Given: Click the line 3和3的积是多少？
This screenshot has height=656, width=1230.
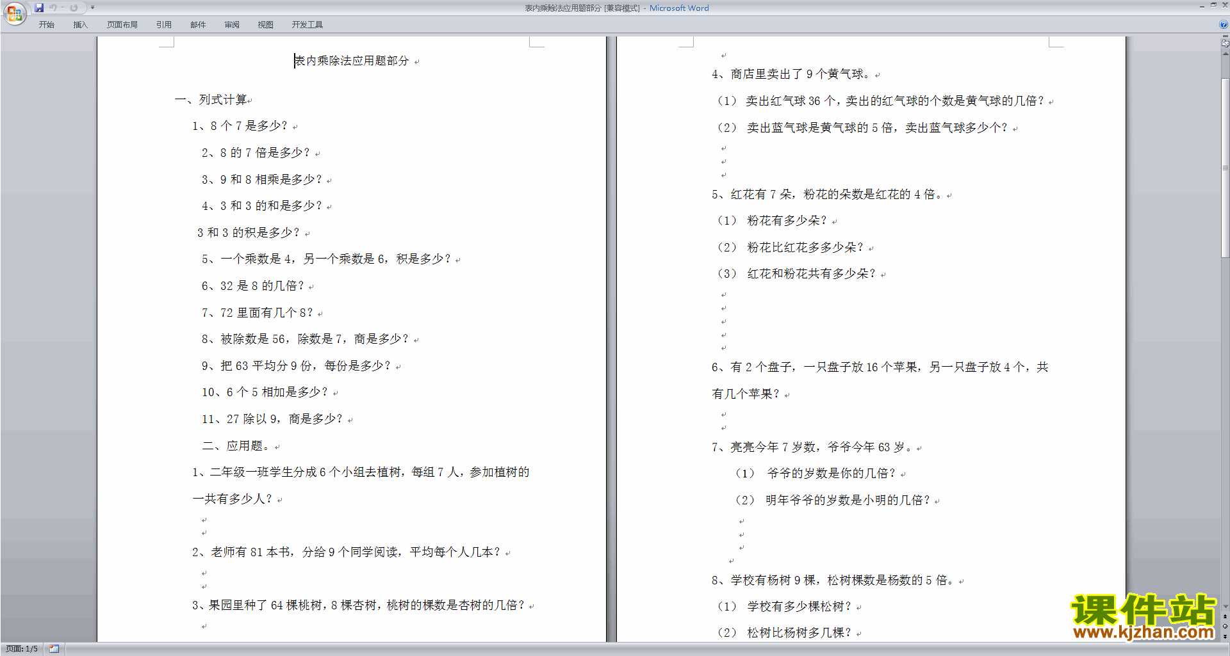Looking at the screenshot, I should [x=249, y=233].
